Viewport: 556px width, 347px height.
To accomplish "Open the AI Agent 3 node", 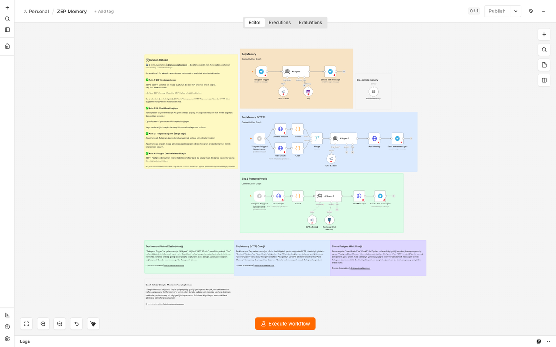I will click(x=329, y=196).
